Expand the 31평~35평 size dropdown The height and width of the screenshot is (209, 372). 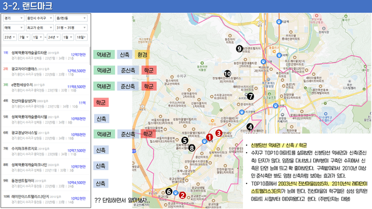(x=71, y=28)
